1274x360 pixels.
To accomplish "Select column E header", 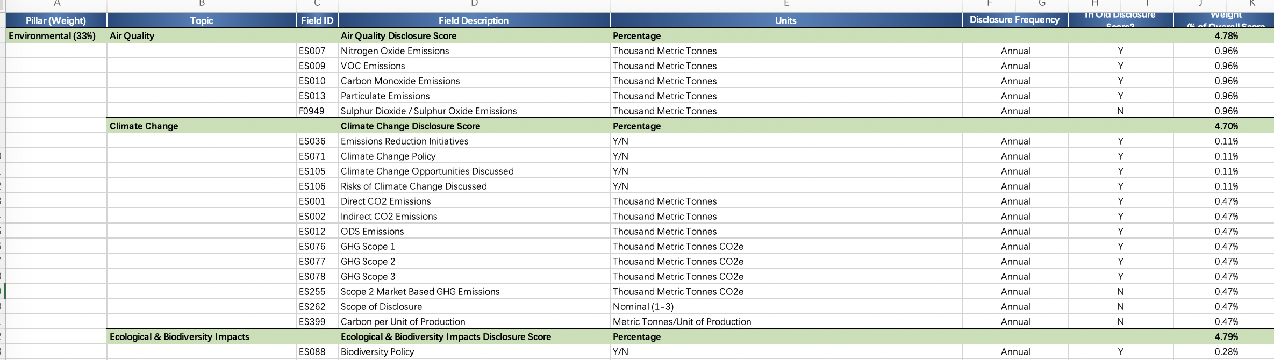I will pos(786,4).
